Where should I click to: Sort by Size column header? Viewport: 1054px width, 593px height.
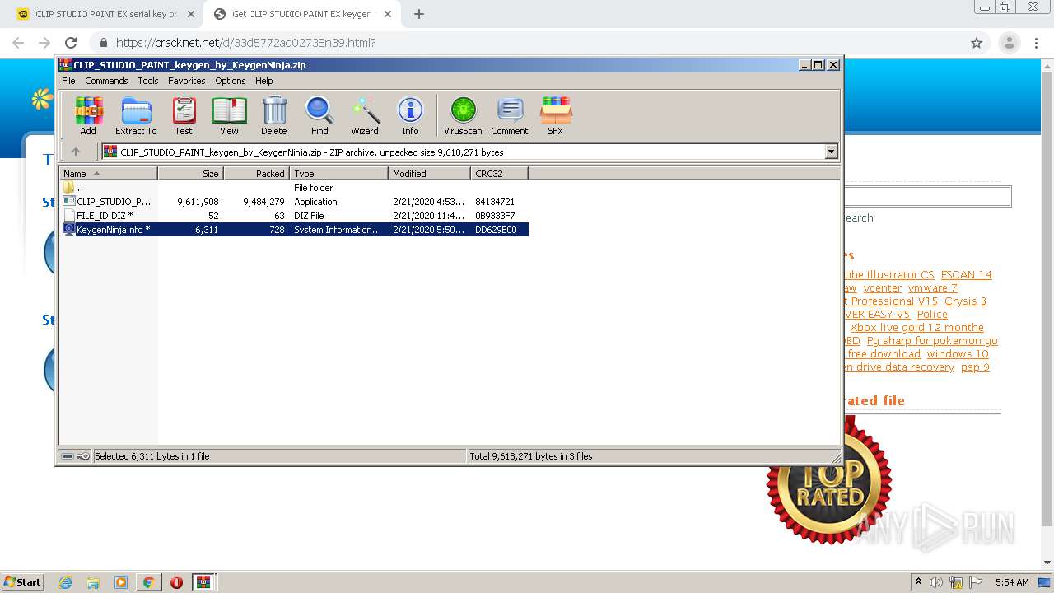coord(190,173)
